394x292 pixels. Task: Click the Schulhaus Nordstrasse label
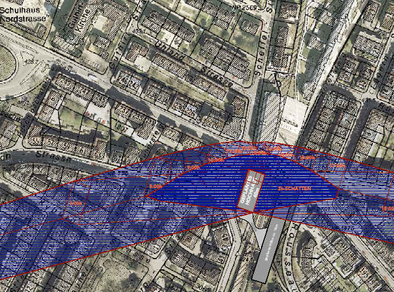tap(23, 6)
